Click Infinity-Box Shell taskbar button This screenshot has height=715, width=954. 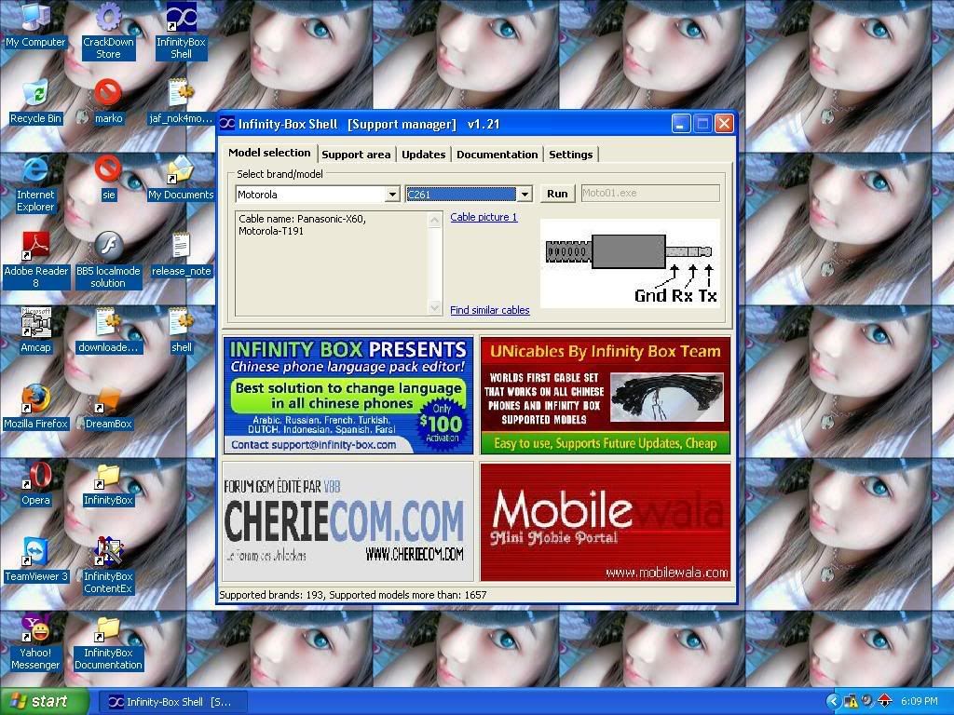(172, 702)
